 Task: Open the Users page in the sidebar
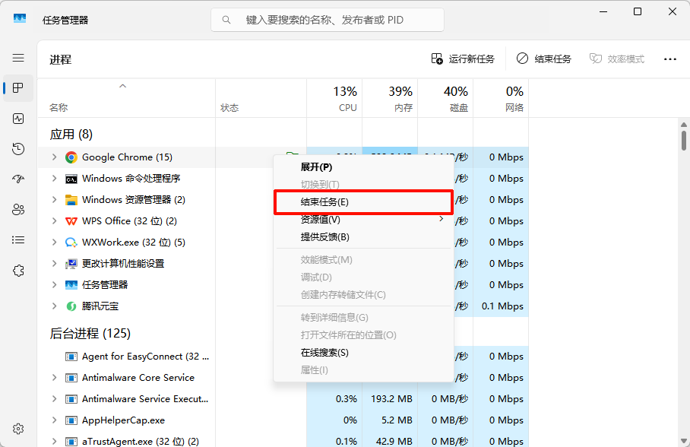tap(18, 210)
